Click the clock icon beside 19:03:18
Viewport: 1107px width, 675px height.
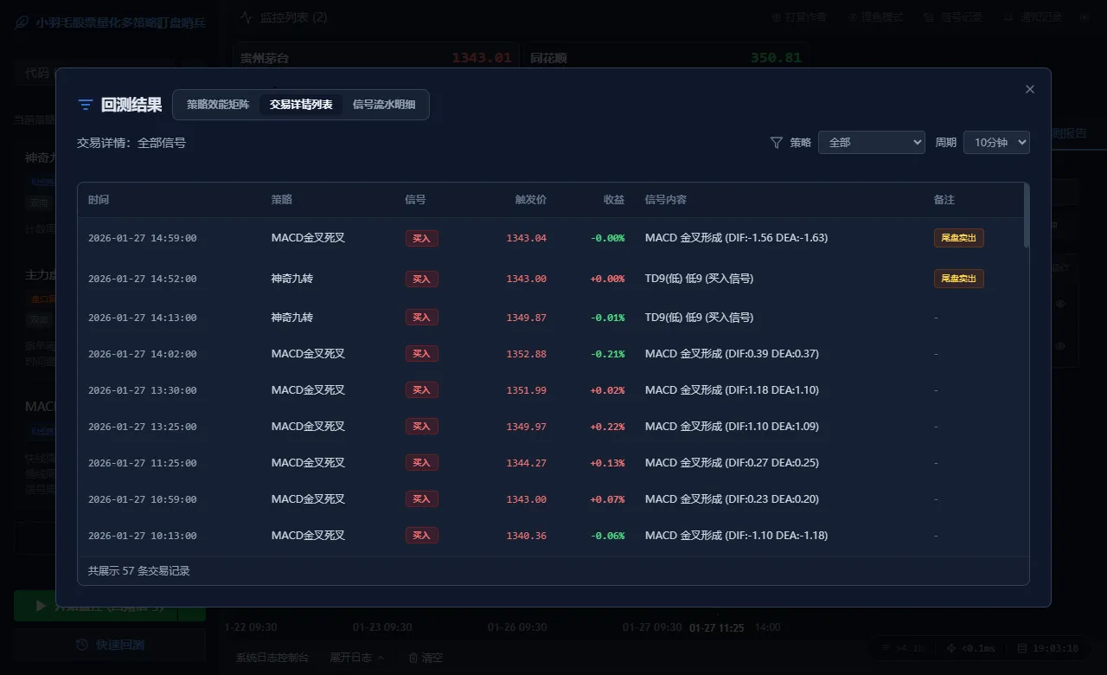1021,647
